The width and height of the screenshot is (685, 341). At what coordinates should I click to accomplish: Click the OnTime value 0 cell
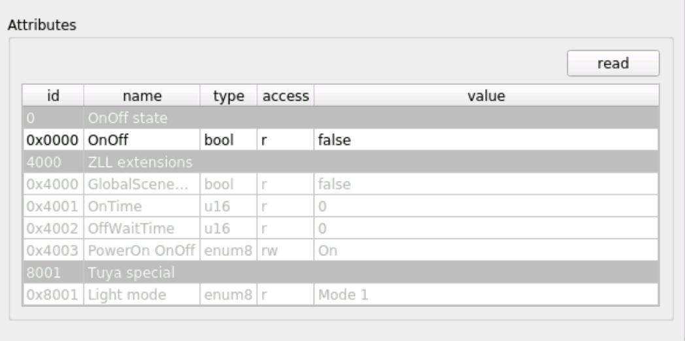point(486,206)
